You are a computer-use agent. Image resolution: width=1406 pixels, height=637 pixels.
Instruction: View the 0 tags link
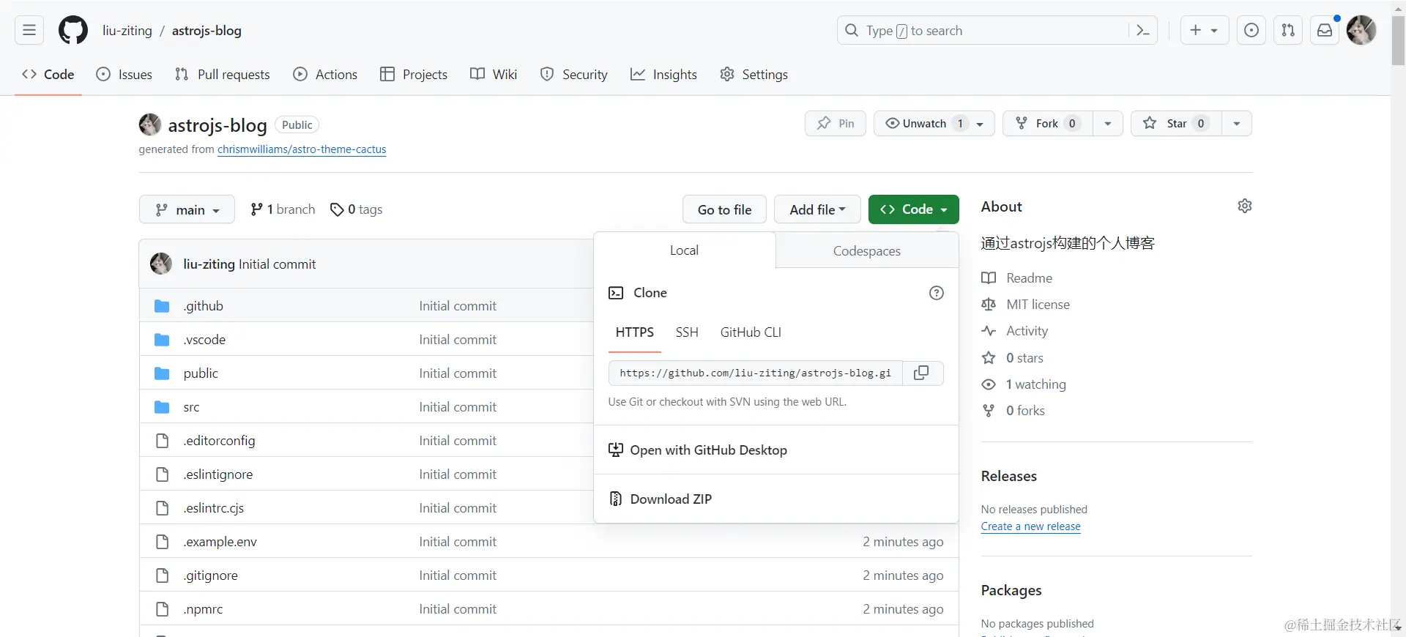357,209
